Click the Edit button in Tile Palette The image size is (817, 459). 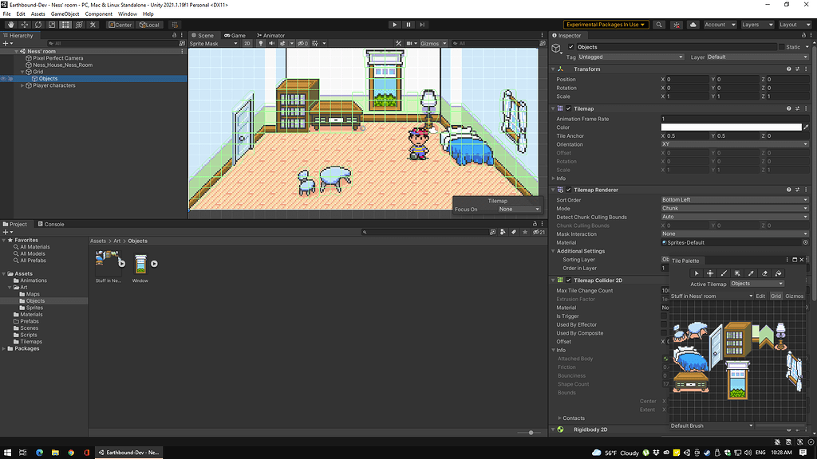[761, 296]
